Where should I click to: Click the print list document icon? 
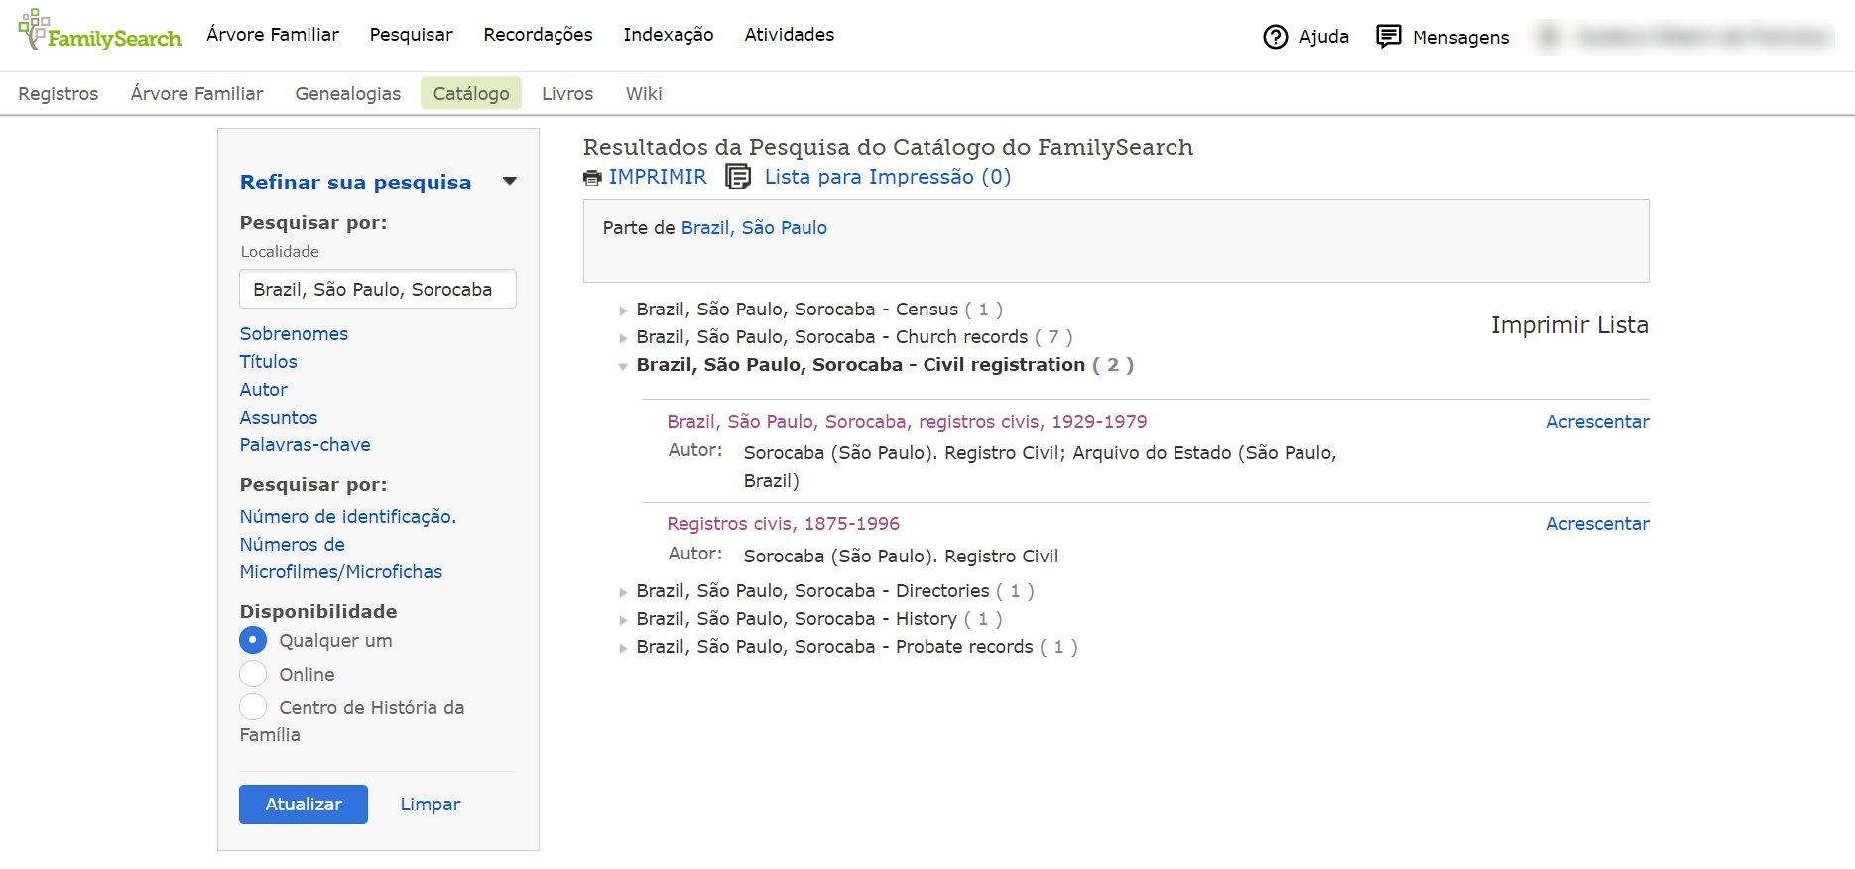(737, 177)
